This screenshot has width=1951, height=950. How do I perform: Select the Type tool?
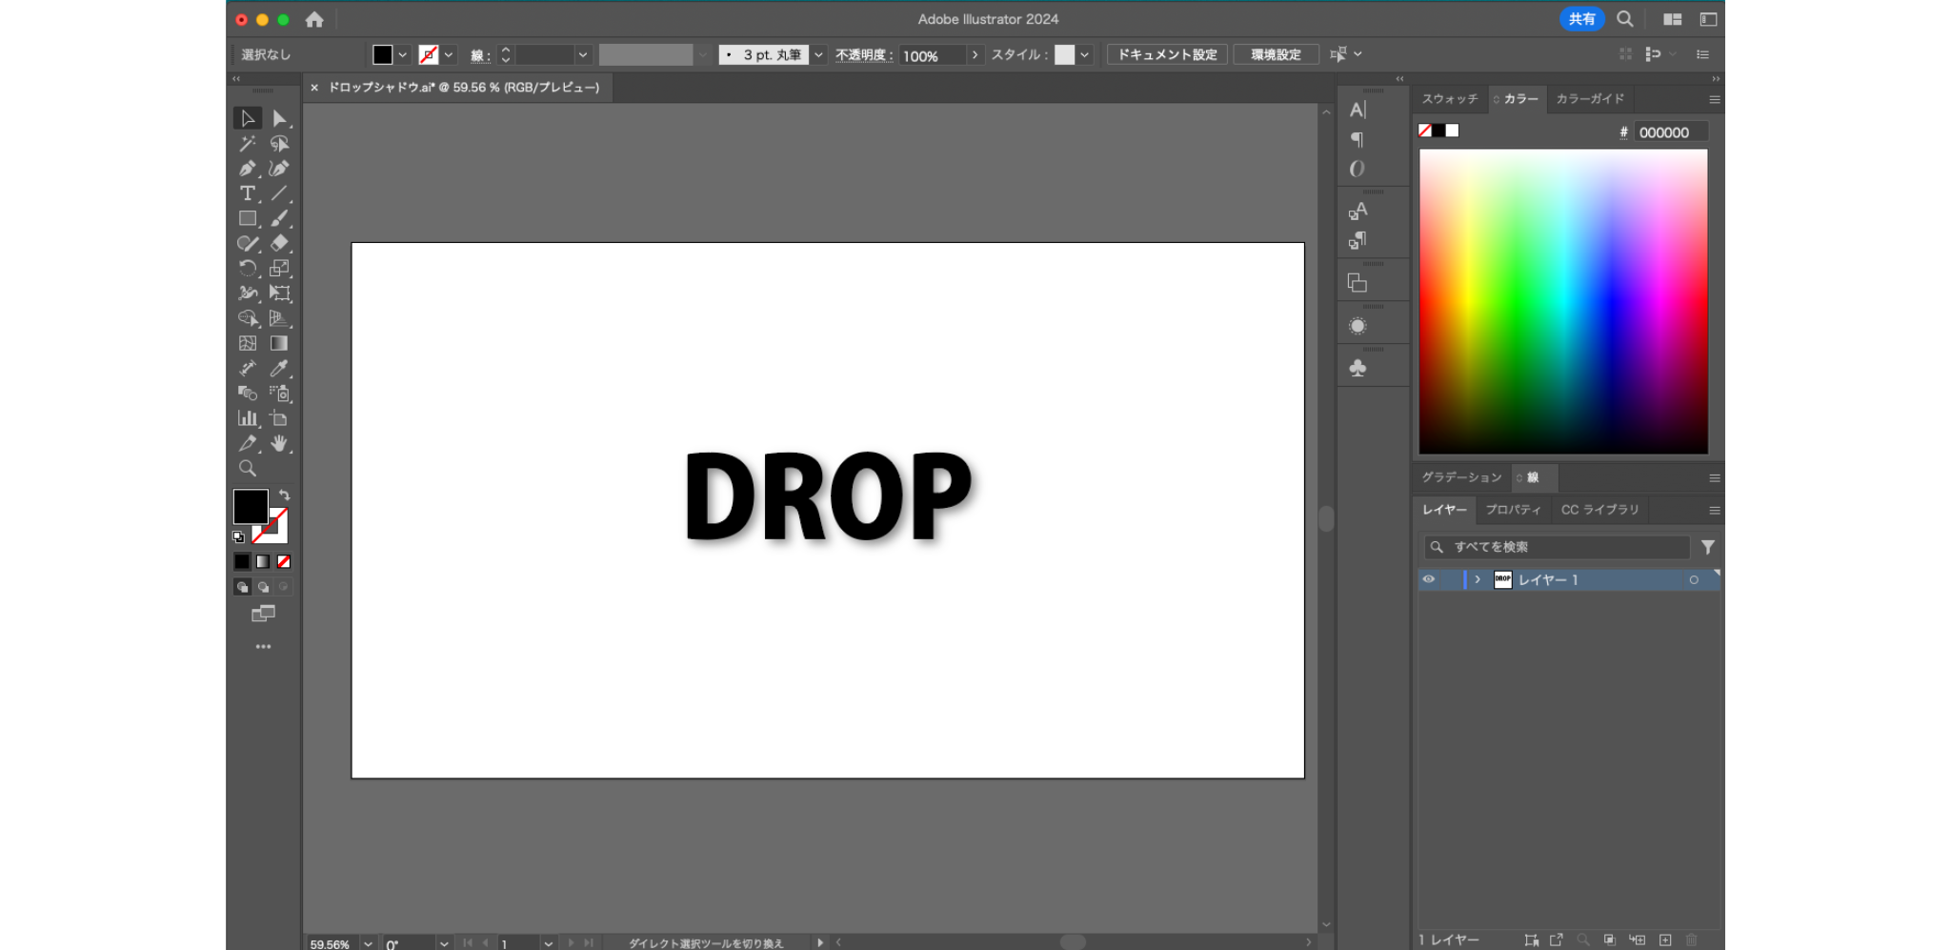coord(248,193)
